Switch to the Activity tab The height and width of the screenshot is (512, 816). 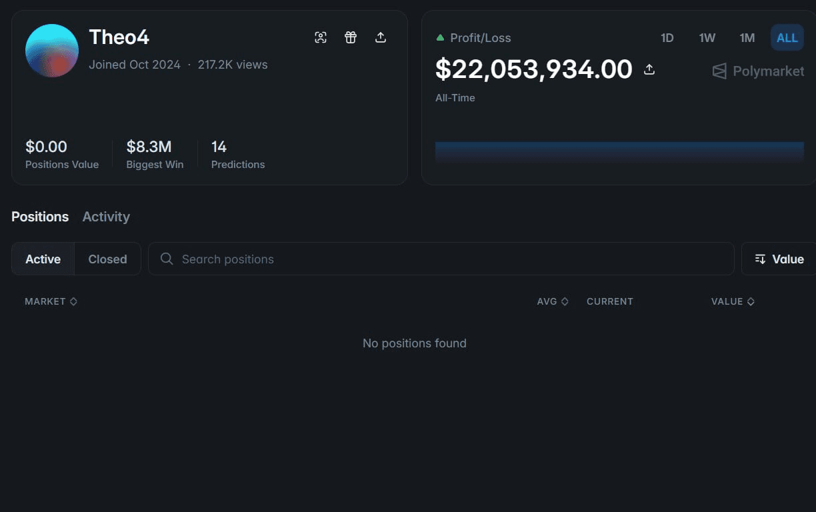[x=106, y=217]
